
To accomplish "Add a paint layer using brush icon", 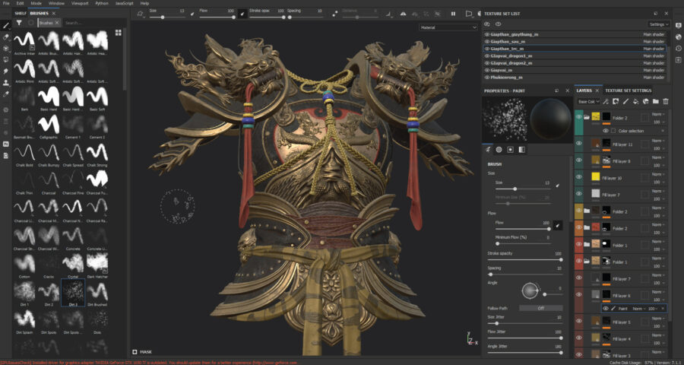I will pyautogui.click(x=625, y=101).
